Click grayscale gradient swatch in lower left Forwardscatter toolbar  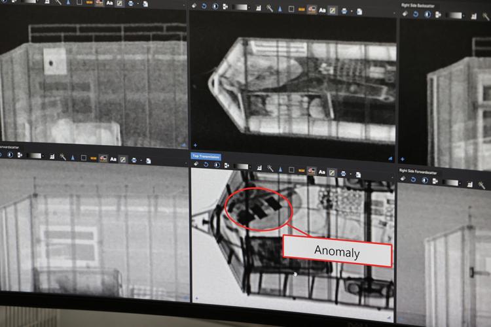(35, 156)
